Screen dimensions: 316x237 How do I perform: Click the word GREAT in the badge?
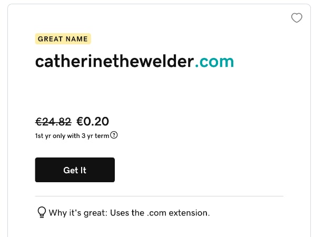[x=50, y=39]
